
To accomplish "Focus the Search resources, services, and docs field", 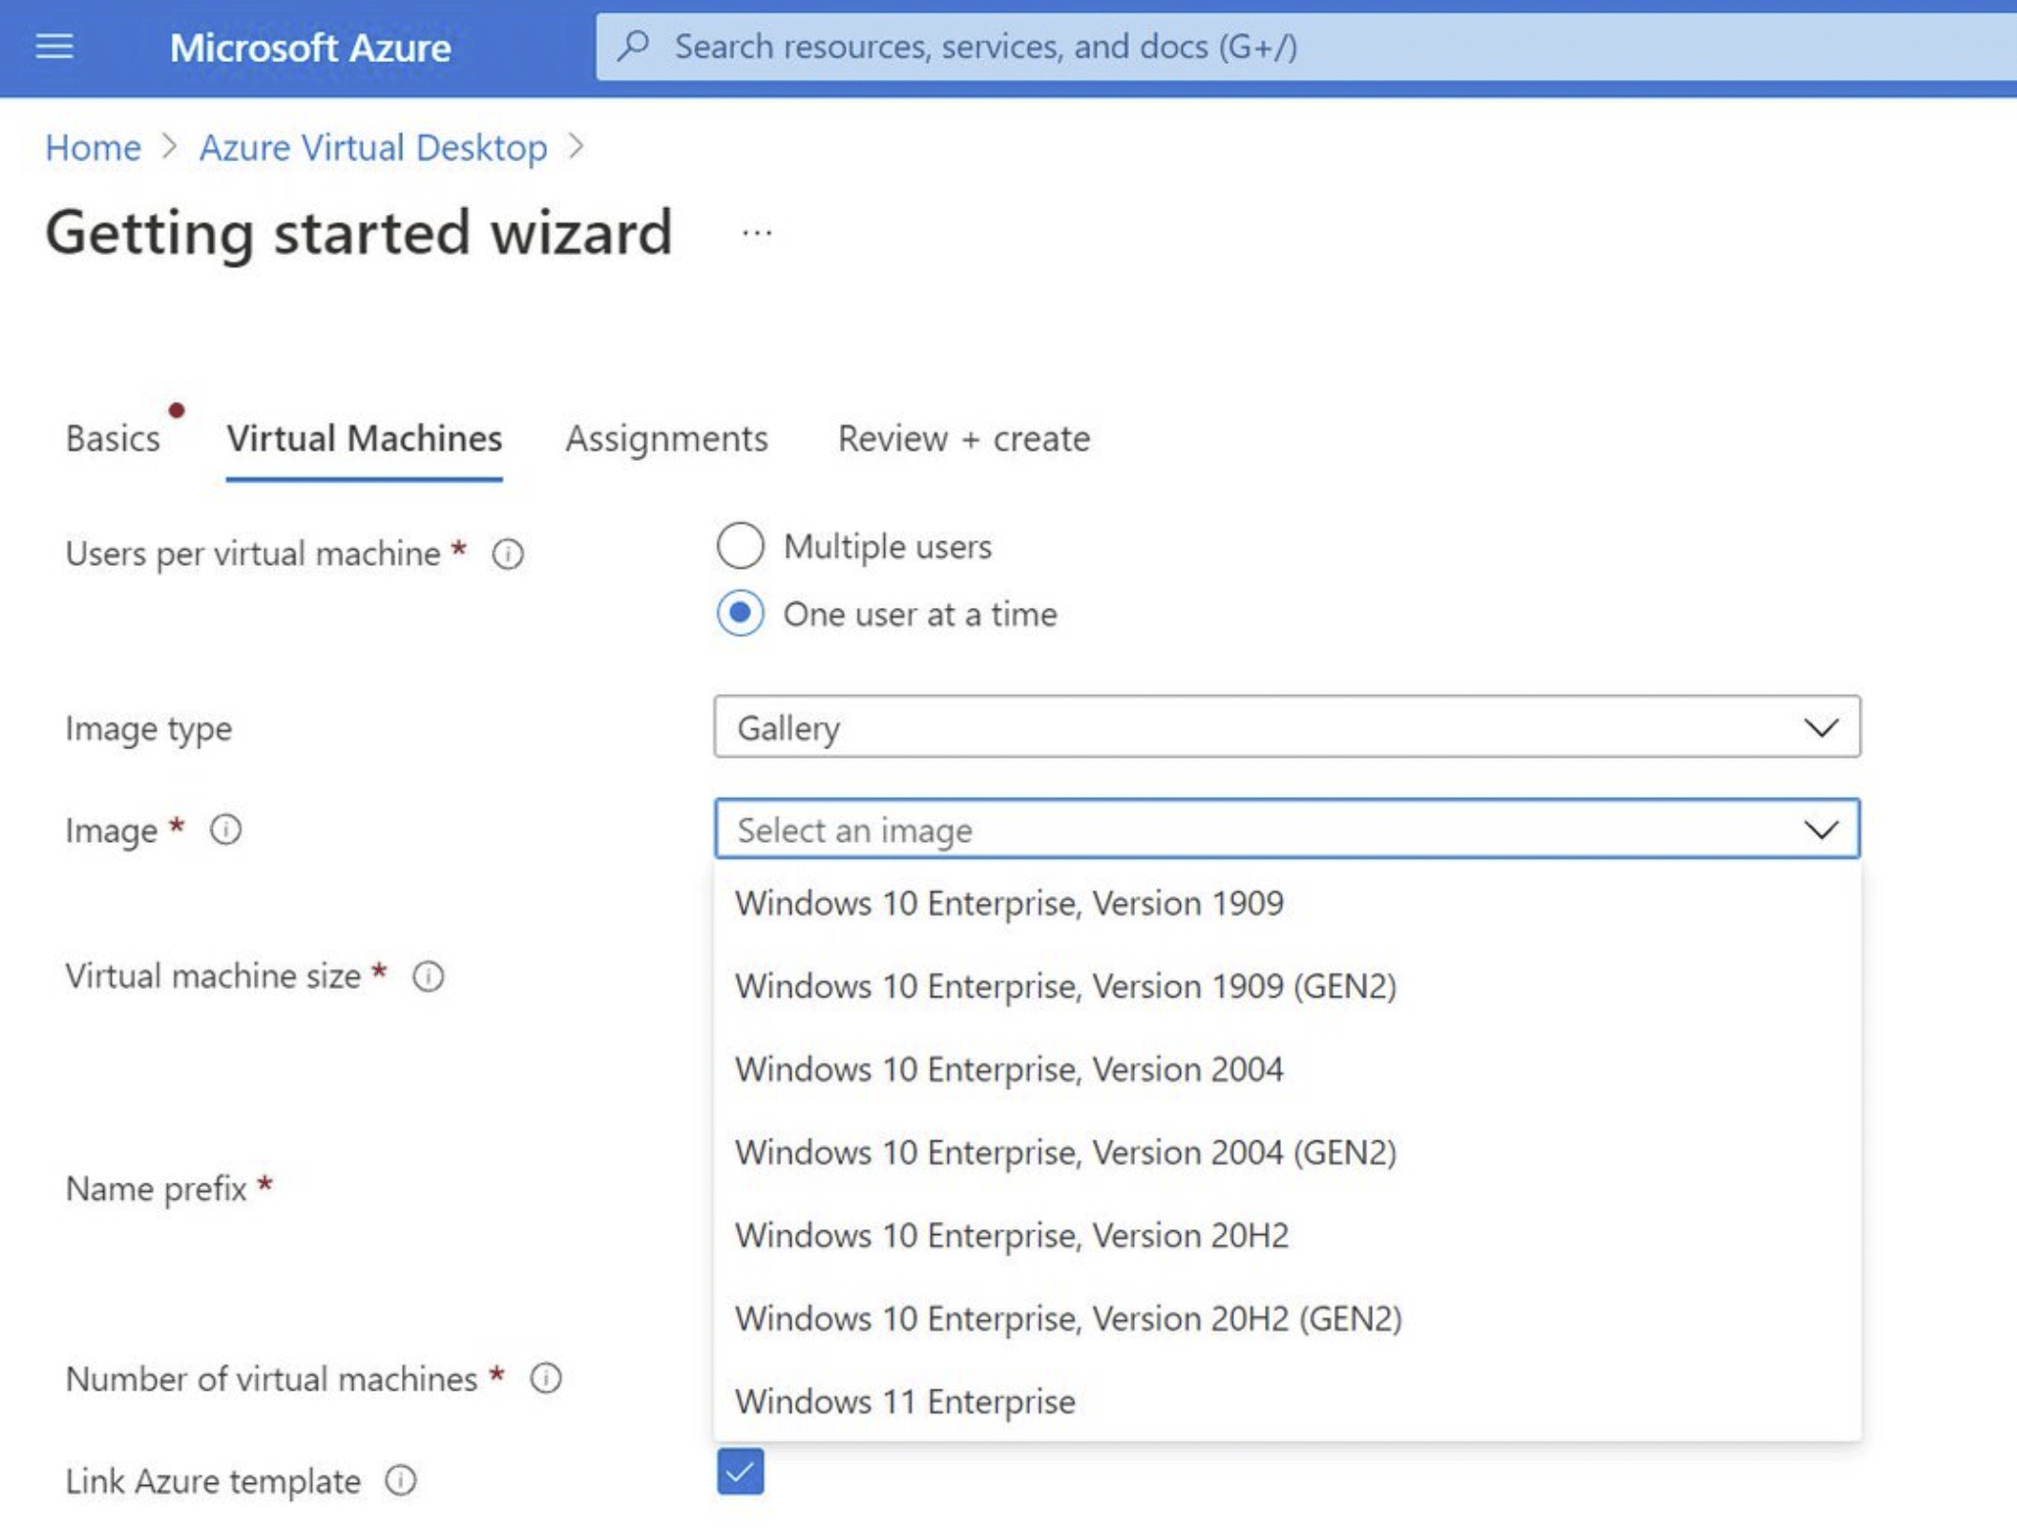I will pyautogui.click(x=1306, y=46).
